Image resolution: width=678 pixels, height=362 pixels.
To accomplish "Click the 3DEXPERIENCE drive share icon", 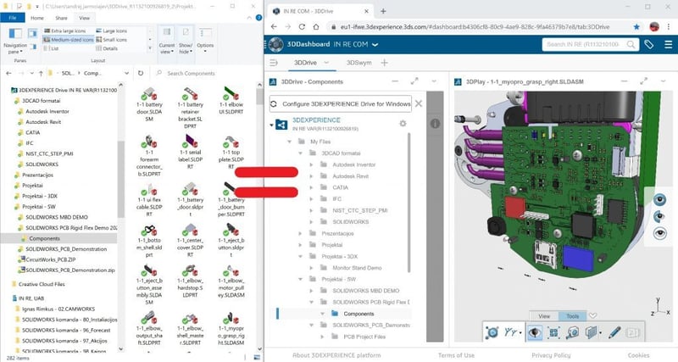I will [x=281, y=125].
